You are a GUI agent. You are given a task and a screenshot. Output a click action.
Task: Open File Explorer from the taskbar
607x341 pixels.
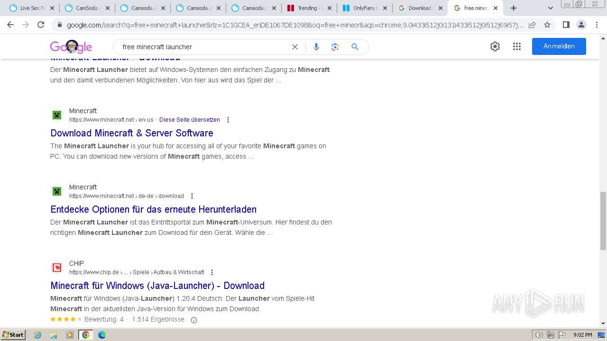point(54,335)
